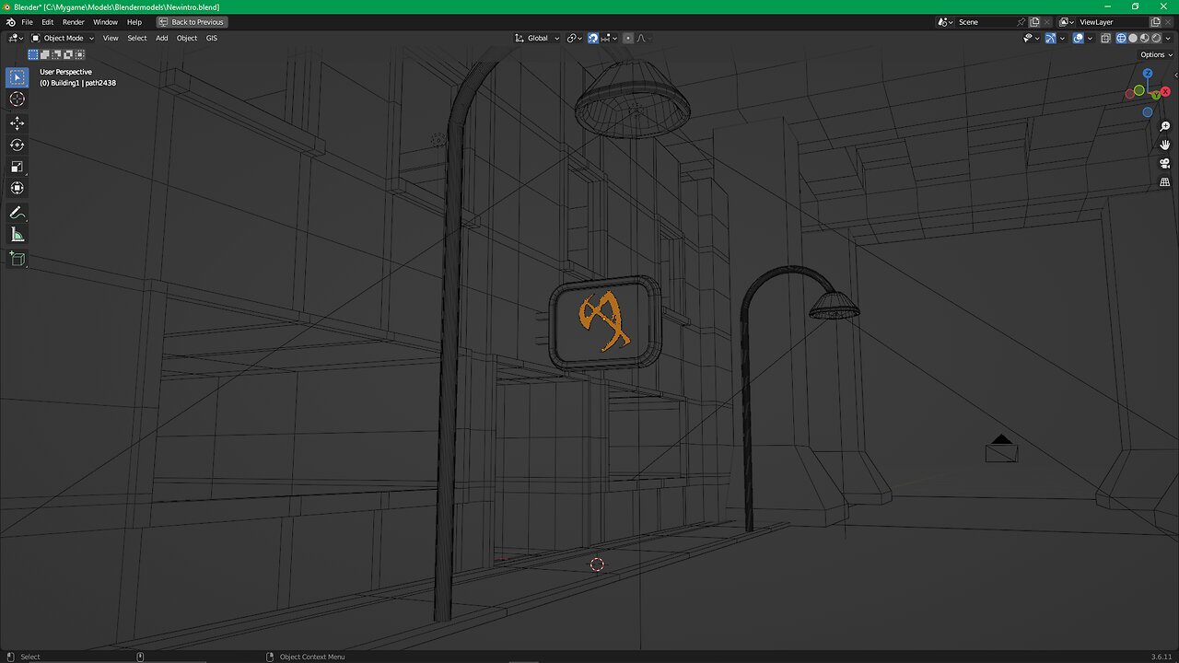
Task: Open the viewport View menu
Action: (111, 38)
